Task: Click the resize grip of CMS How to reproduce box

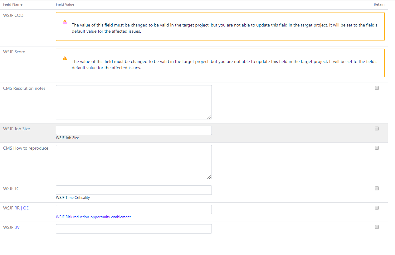Action: 209,177
